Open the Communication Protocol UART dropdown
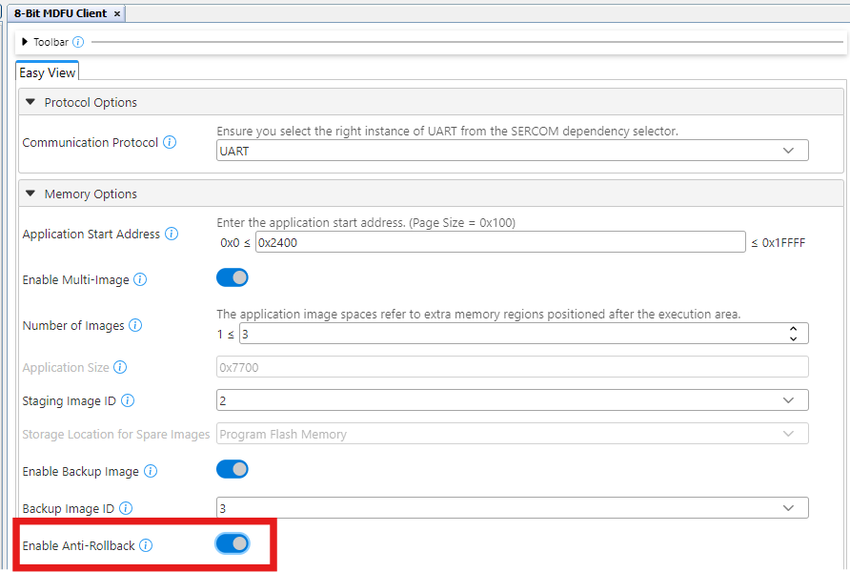 (x=513, y=151)
